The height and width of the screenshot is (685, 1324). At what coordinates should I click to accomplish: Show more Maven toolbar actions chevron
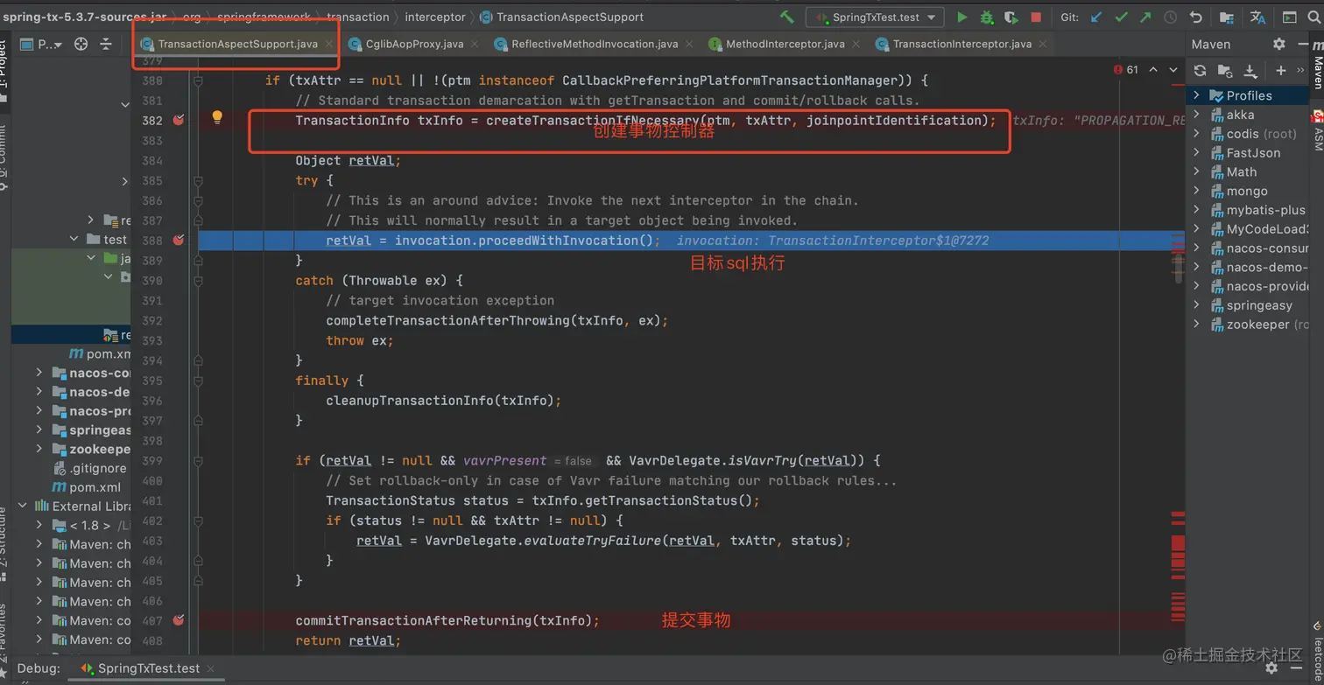(x=1299, y=70)
